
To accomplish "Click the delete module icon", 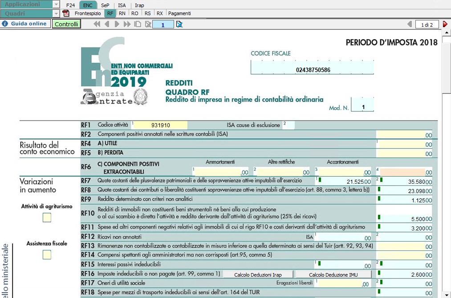I will 148,24.
